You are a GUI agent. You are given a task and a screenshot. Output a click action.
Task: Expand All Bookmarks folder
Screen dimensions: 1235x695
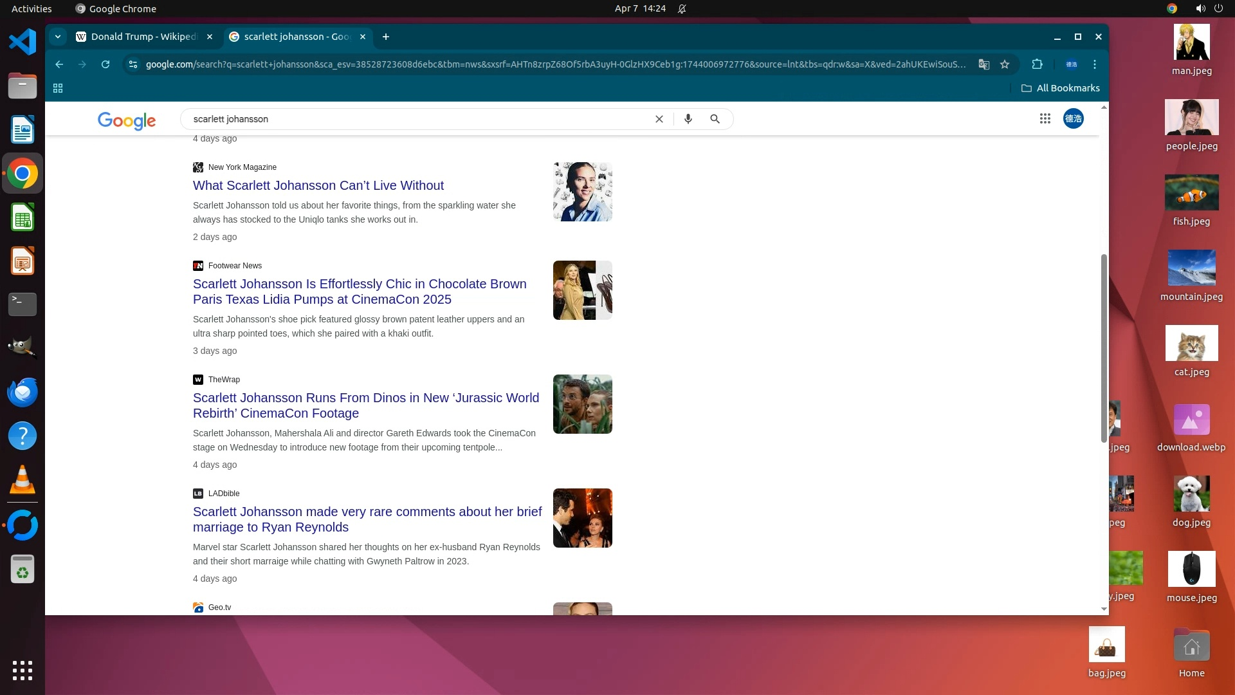[1060, 88]
